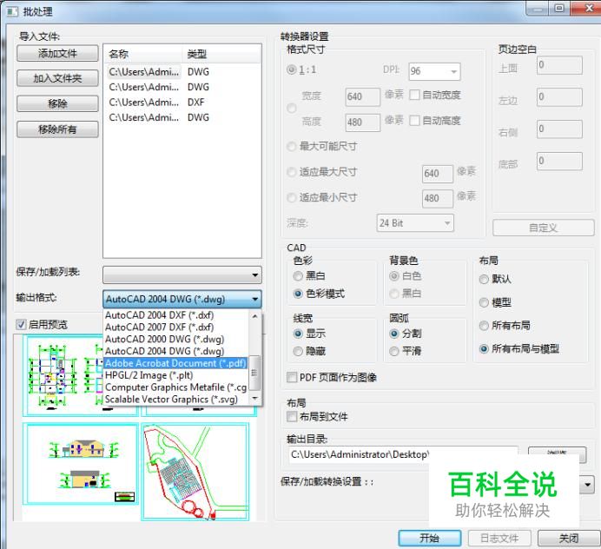Click the format list scroll-up arrow
Image resolution: width=601 pixels, height=549 pixels.
point(254,316)
